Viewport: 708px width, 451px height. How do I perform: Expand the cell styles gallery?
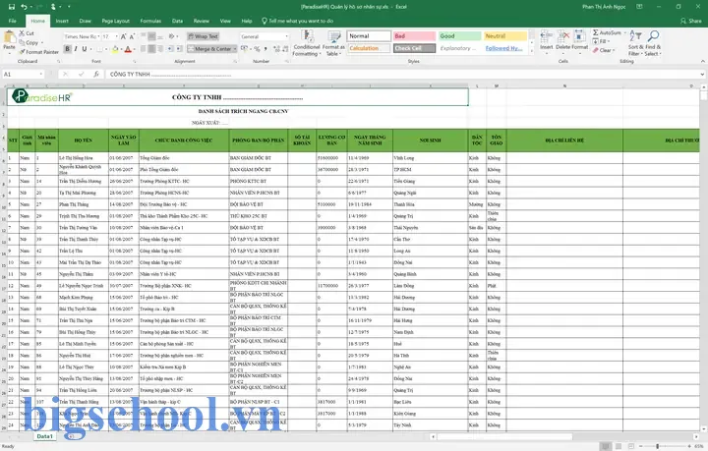531,50
